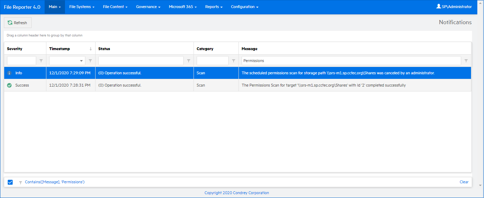Click the Message filter text field
The width and height of the screenshot is (484, 198).
(351, 61)
